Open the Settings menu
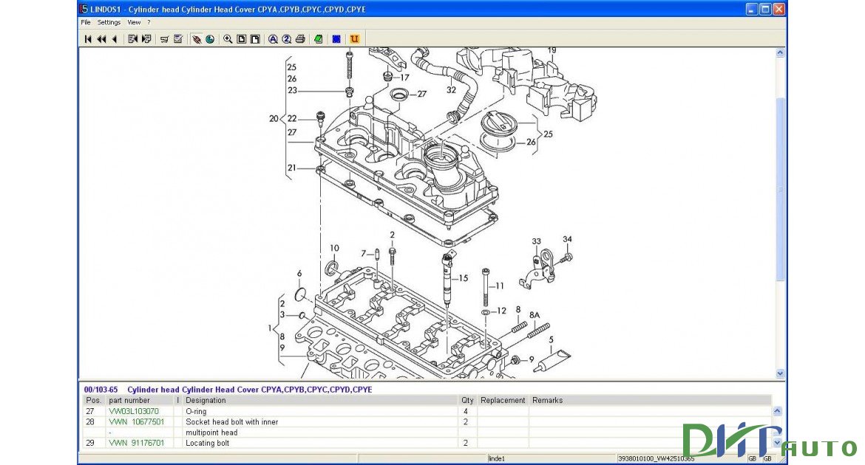 [109, 22]
